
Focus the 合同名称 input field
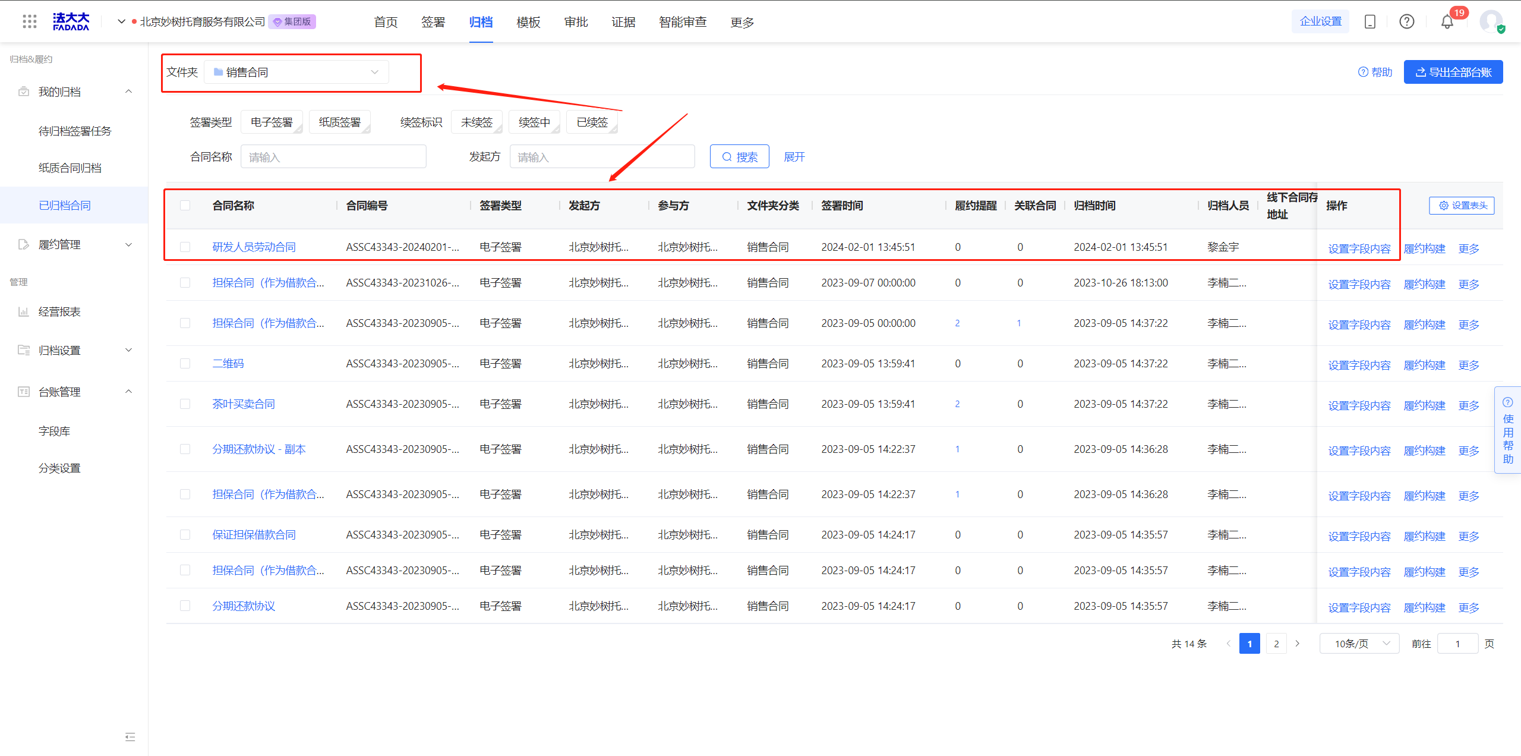click(x=333, y=156)
